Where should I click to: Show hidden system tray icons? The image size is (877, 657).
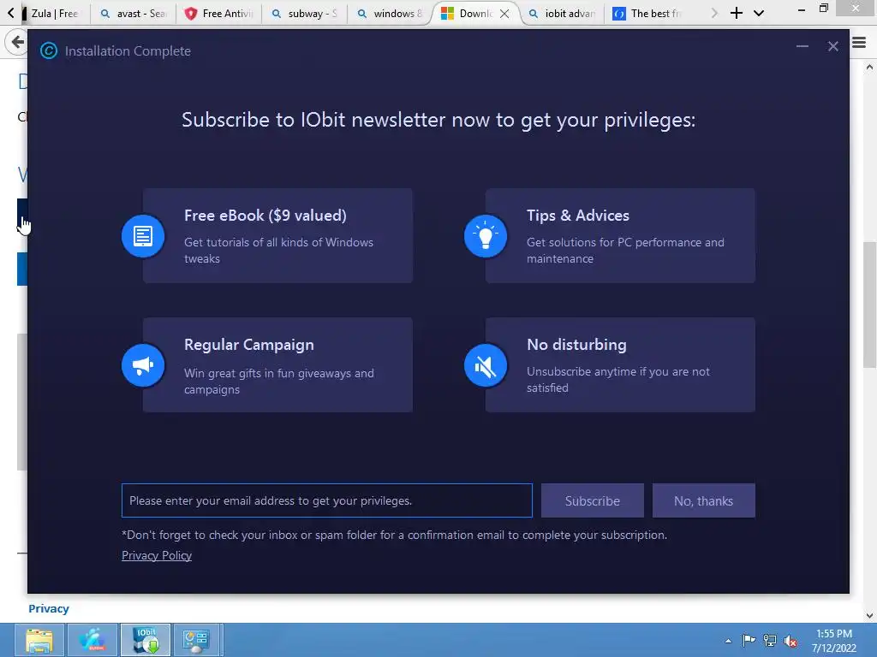pyautogui.click(x=728, y=641)
